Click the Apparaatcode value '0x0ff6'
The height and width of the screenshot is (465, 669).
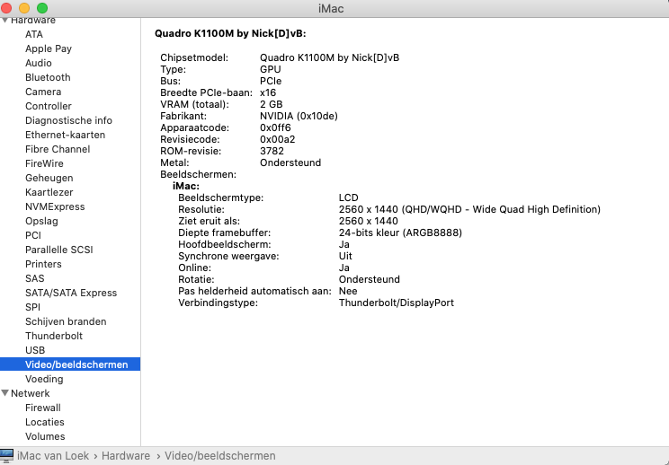(x=275, y=127)
